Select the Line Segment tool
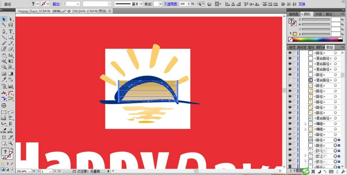The width and height of the screenshot is (347, 175). tap(4, 37)
